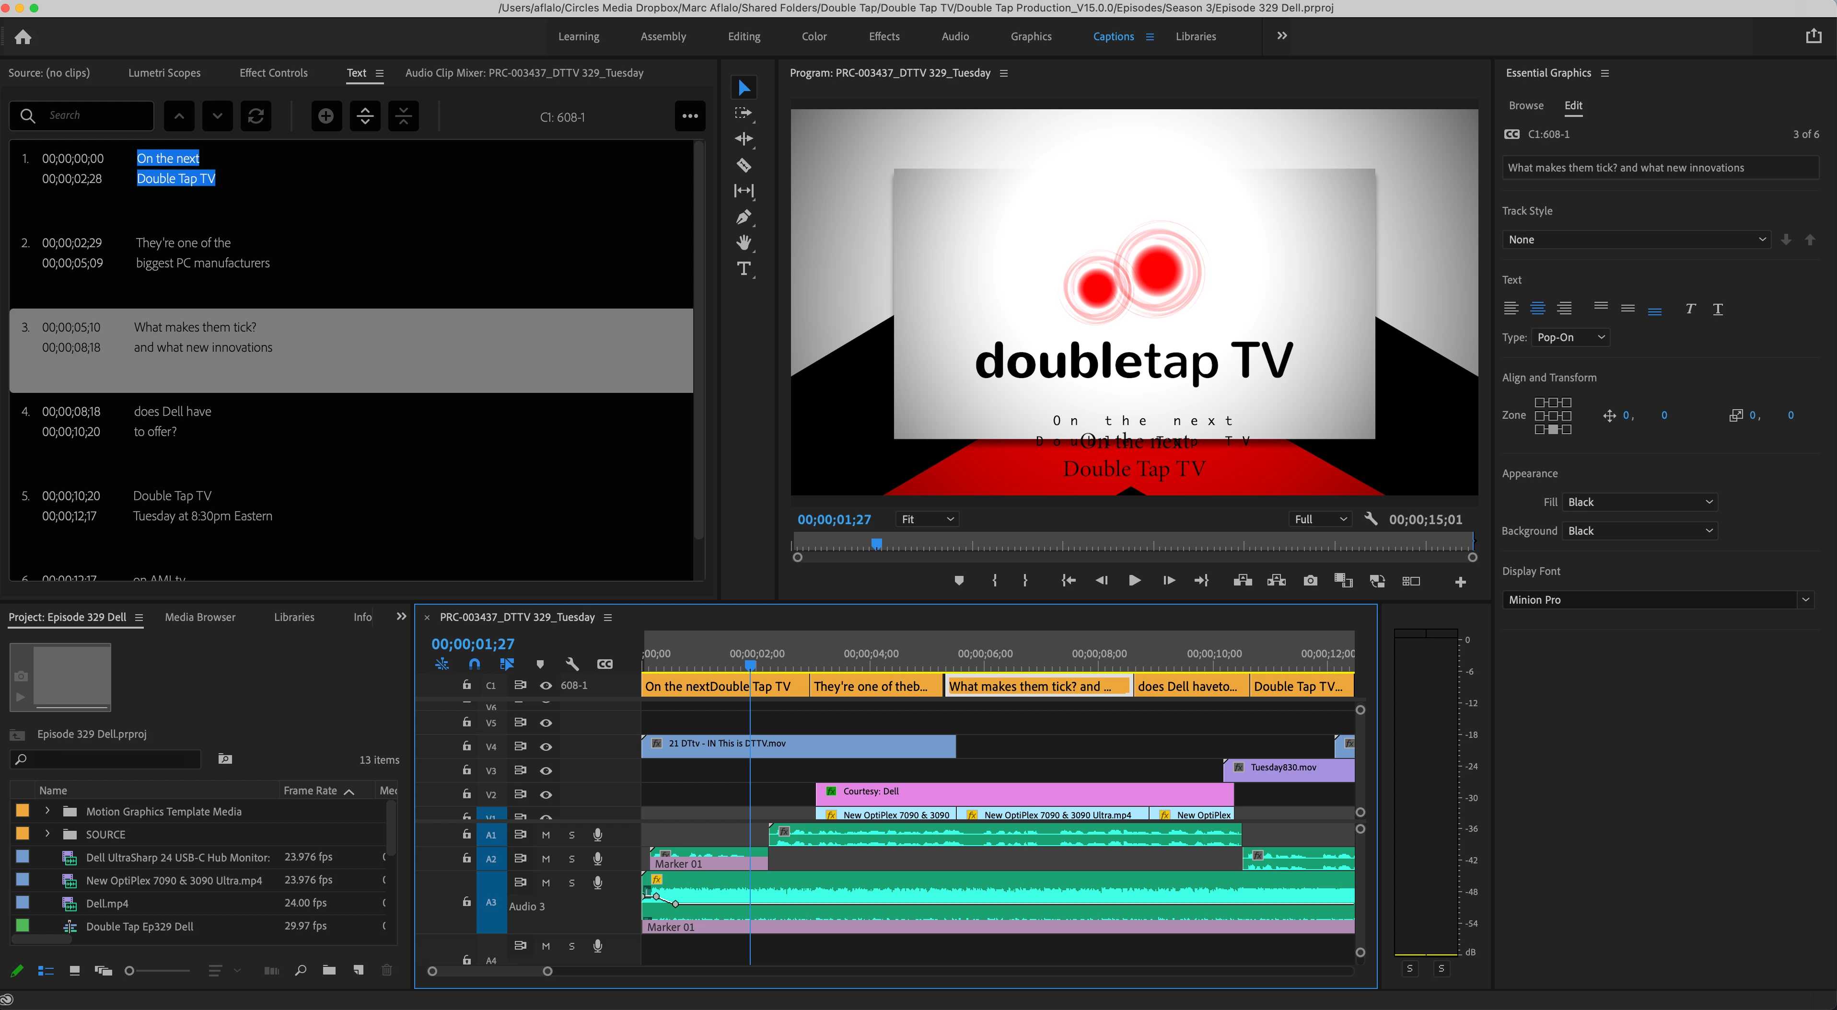Mute audio track A1

(546, 835)
